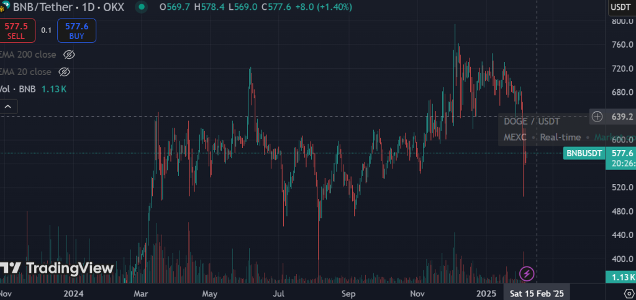This screenshot has width=636, height=300.
Task: Click the BNB coin logo icon
Action: (x=4, y=7)
